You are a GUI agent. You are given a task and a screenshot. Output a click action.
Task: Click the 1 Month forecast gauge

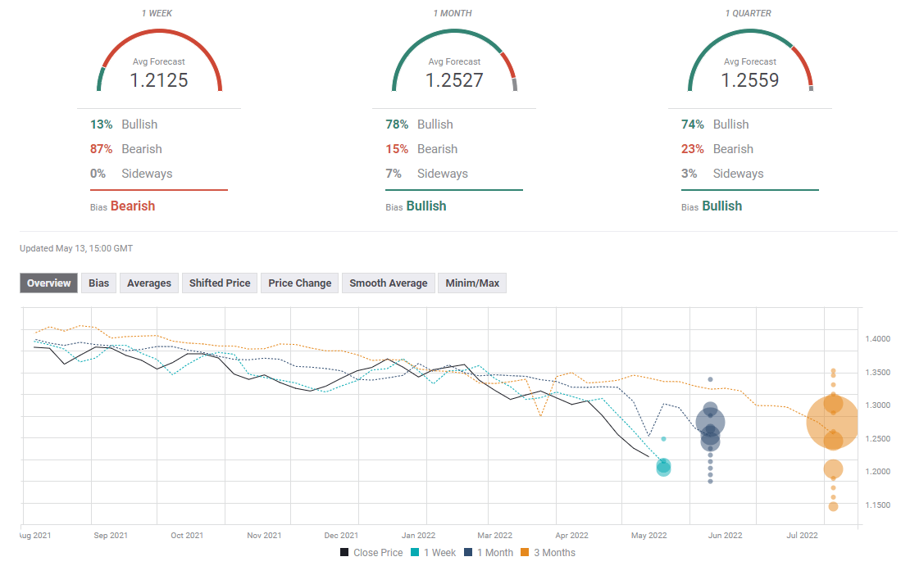[454, 61]
